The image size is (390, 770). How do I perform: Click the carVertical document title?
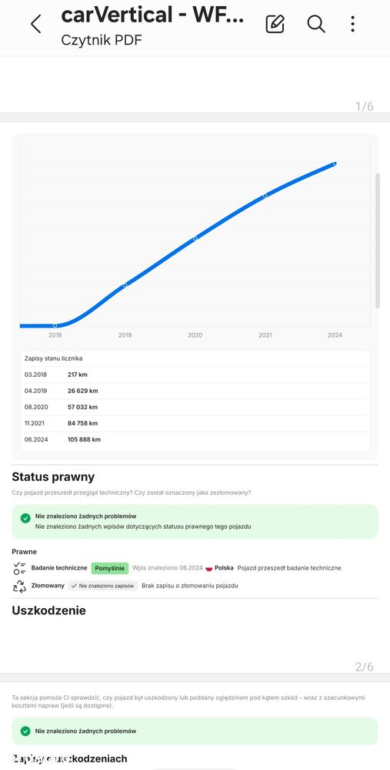pos(152,15)
